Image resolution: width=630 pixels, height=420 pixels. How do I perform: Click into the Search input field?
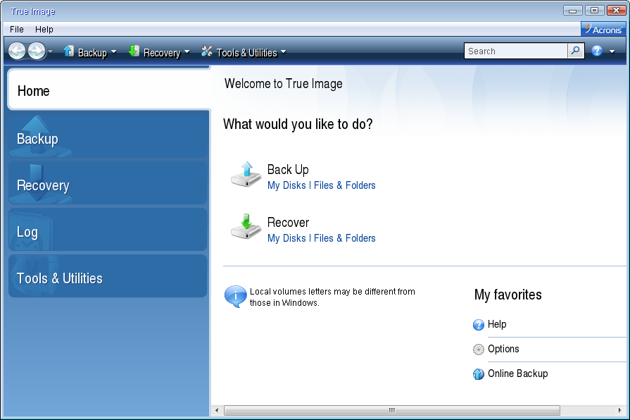click(x=516, y=51)
